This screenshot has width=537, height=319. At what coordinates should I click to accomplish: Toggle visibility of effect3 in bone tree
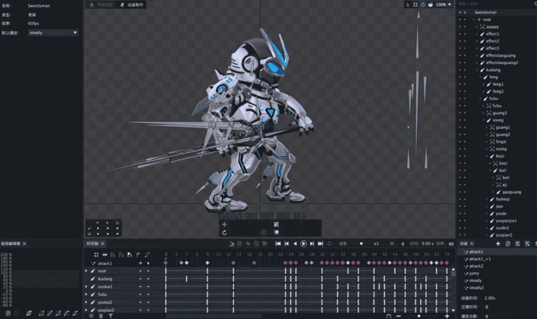click(460, 48)
